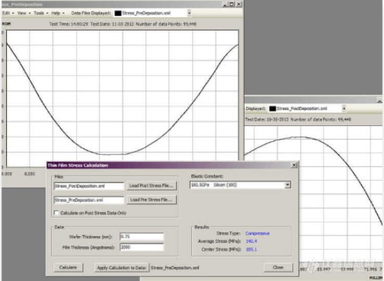Focus the Wafer Thickness input field

coord(142,237)
